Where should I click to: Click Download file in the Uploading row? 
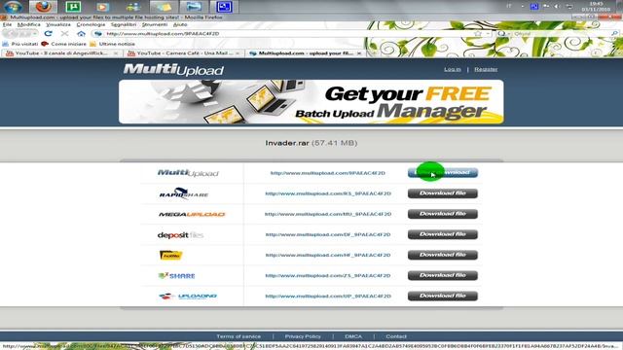[443, 296]
